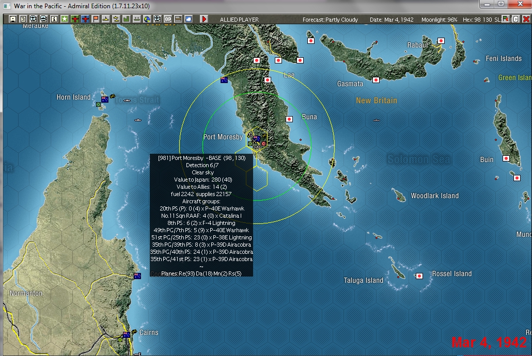This screenshot has height=356, width=532.
Task: Click the red Mar 4, 1942 date overlay
Action: [489, 343]
